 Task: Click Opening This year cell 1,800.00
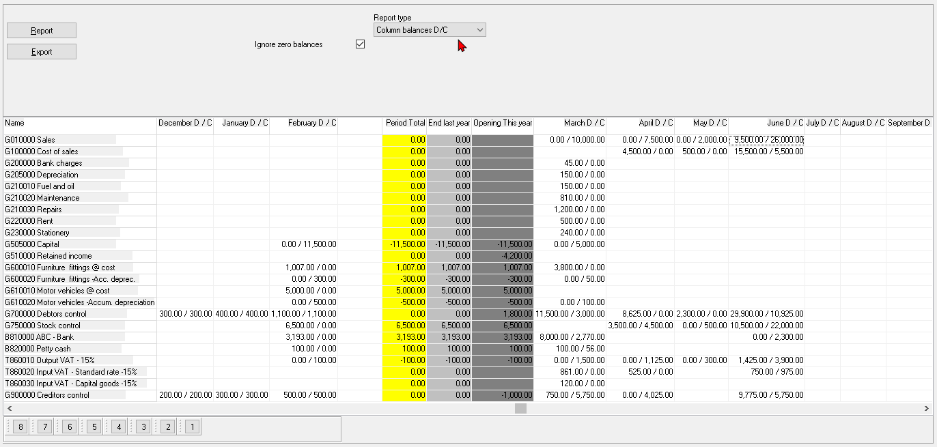503,314
